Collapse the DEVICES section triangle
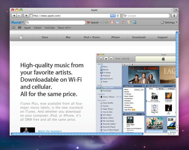The image size is (189, 150). pyautogui.click(x=98, y=94)
